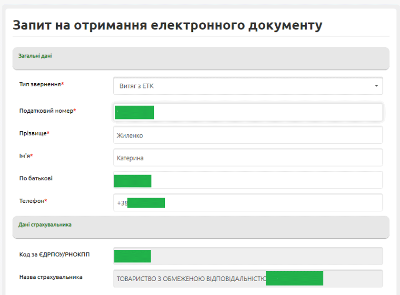Click the Загальні дані section header
This screenshot has width=400, height=295.
[x=35, y=56]
